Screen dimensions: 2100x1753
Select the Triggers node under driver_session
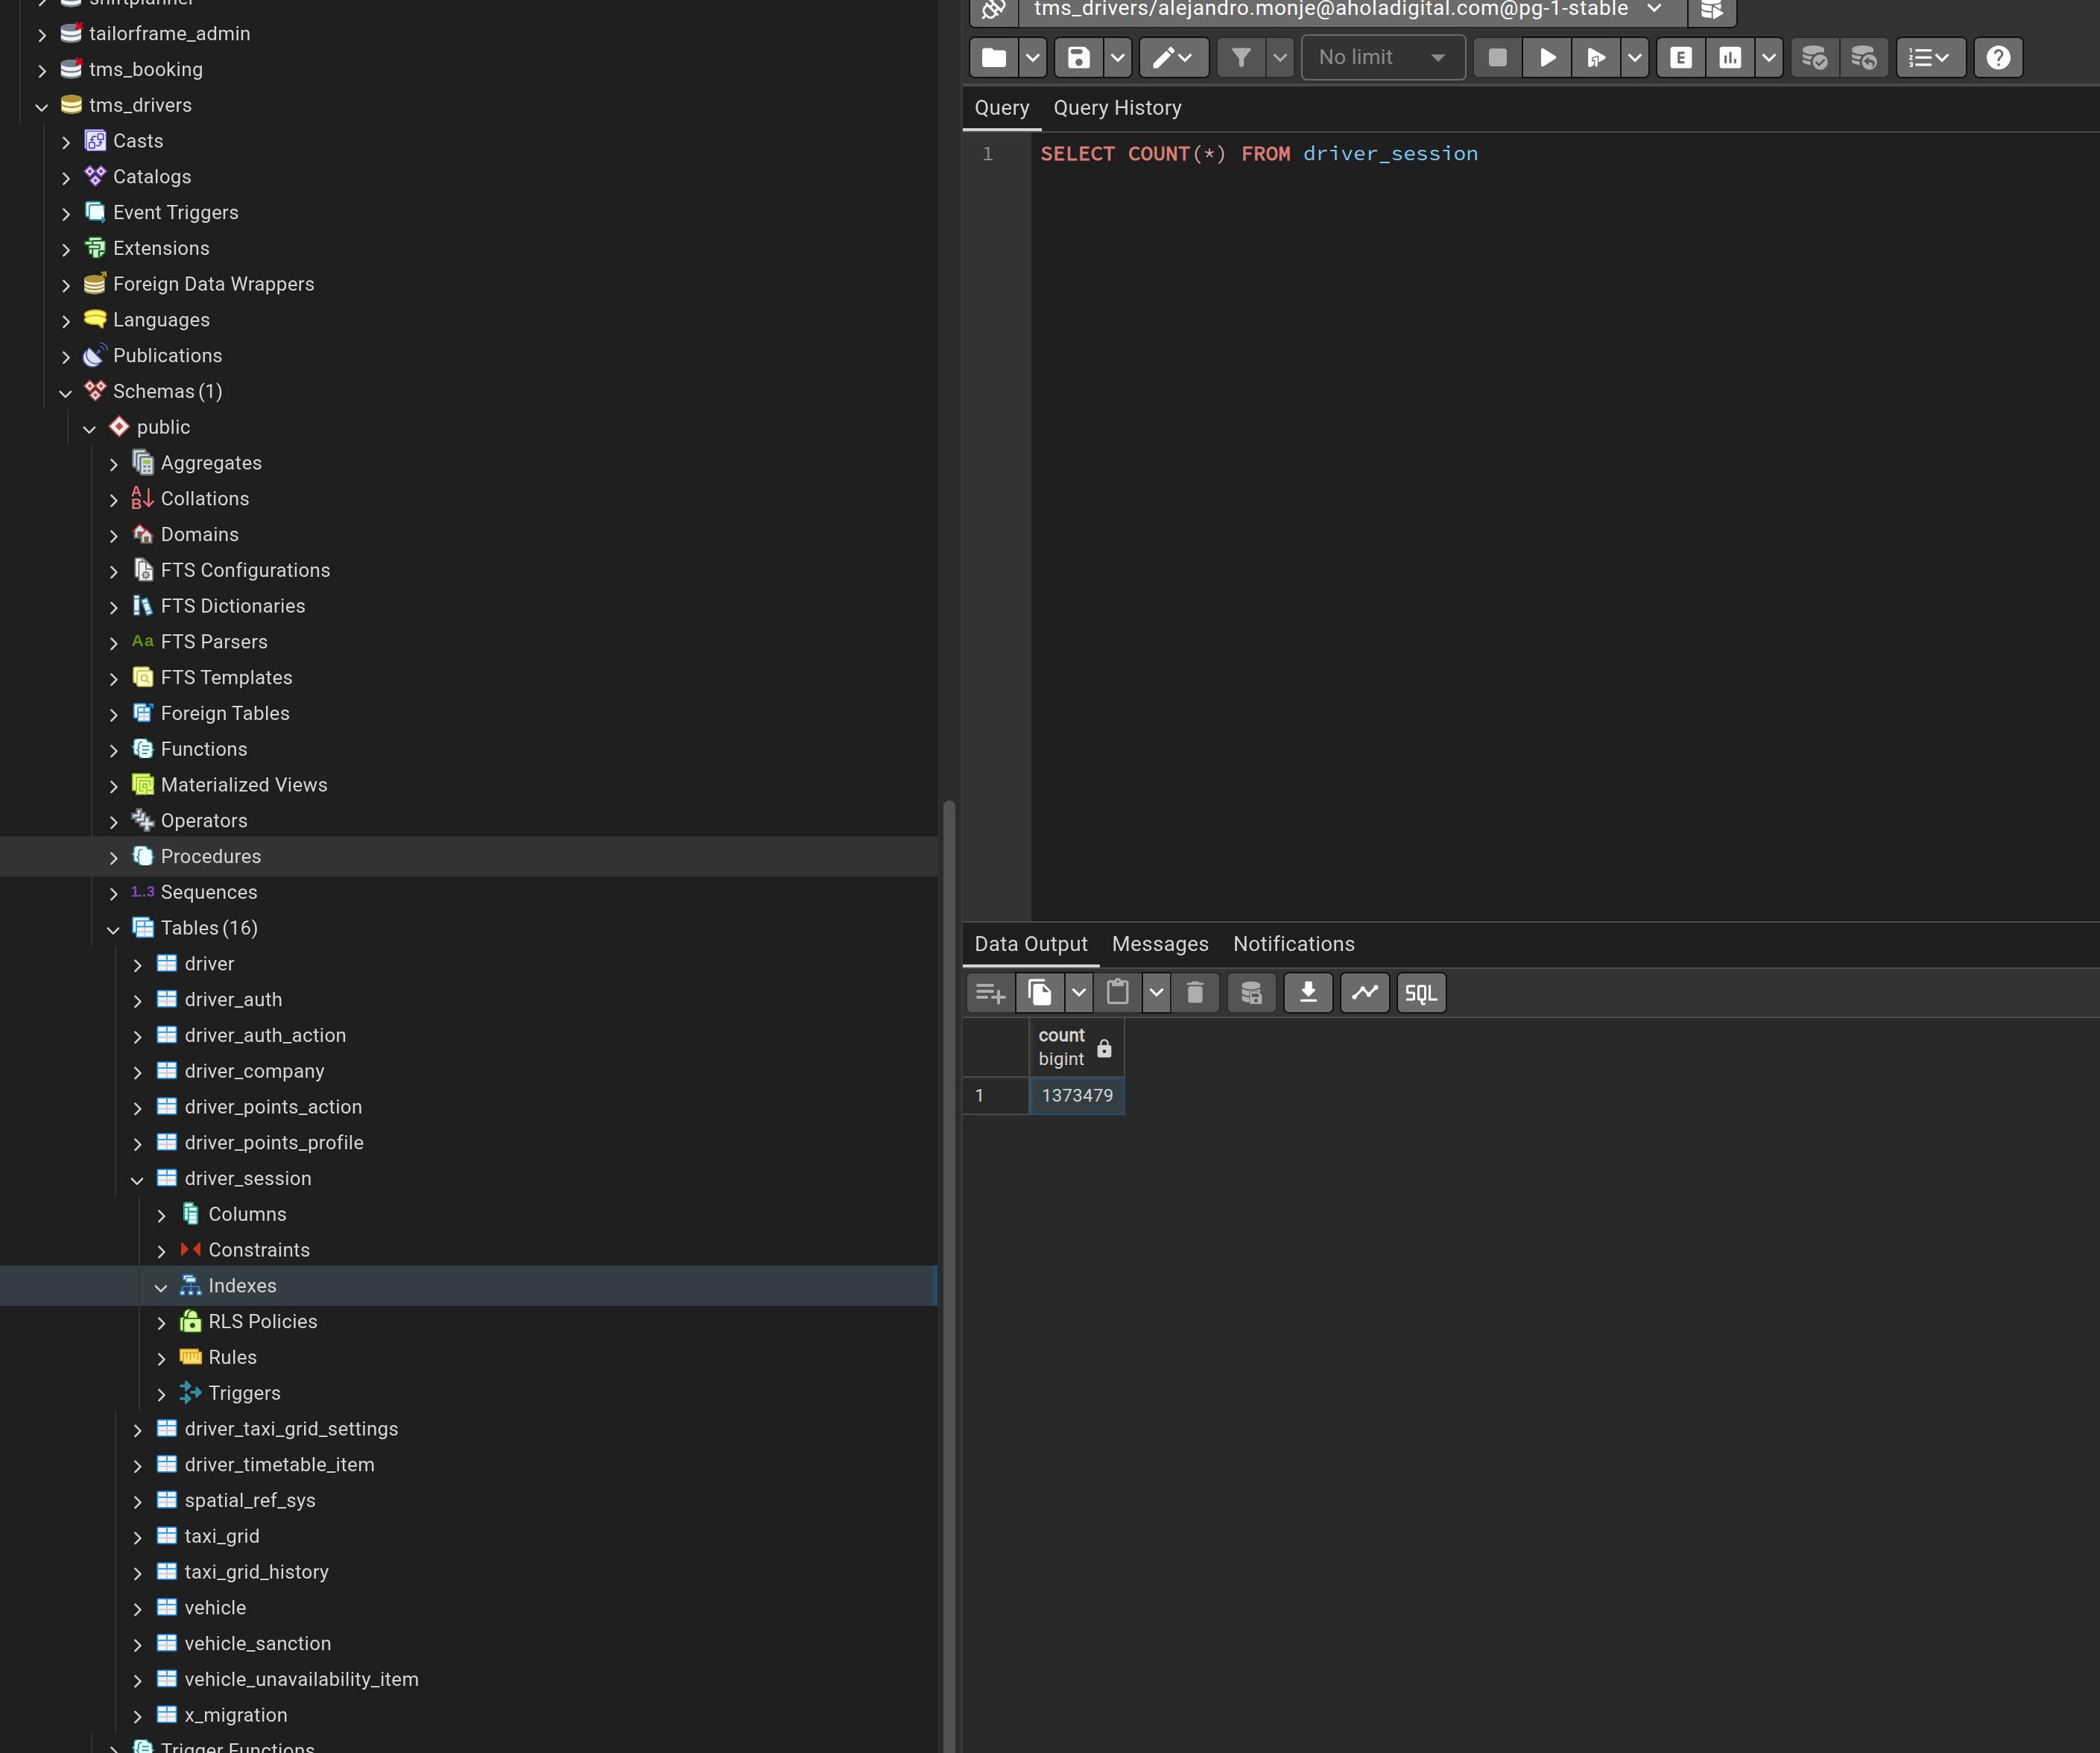click(x=244, y=1394)
